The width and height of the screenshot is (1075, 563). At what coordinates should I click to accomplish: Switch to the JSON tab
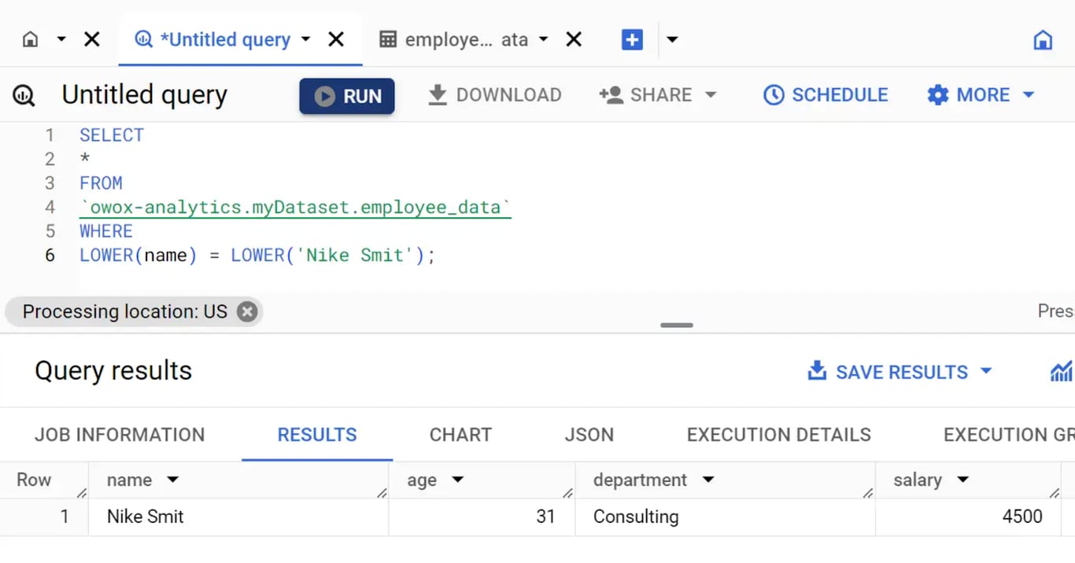tap(589, 435)
